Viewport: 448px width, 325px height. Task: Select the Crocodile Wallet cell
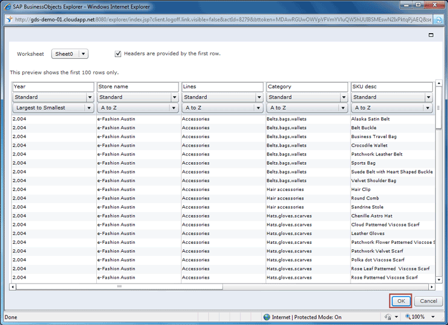(369, 145)
